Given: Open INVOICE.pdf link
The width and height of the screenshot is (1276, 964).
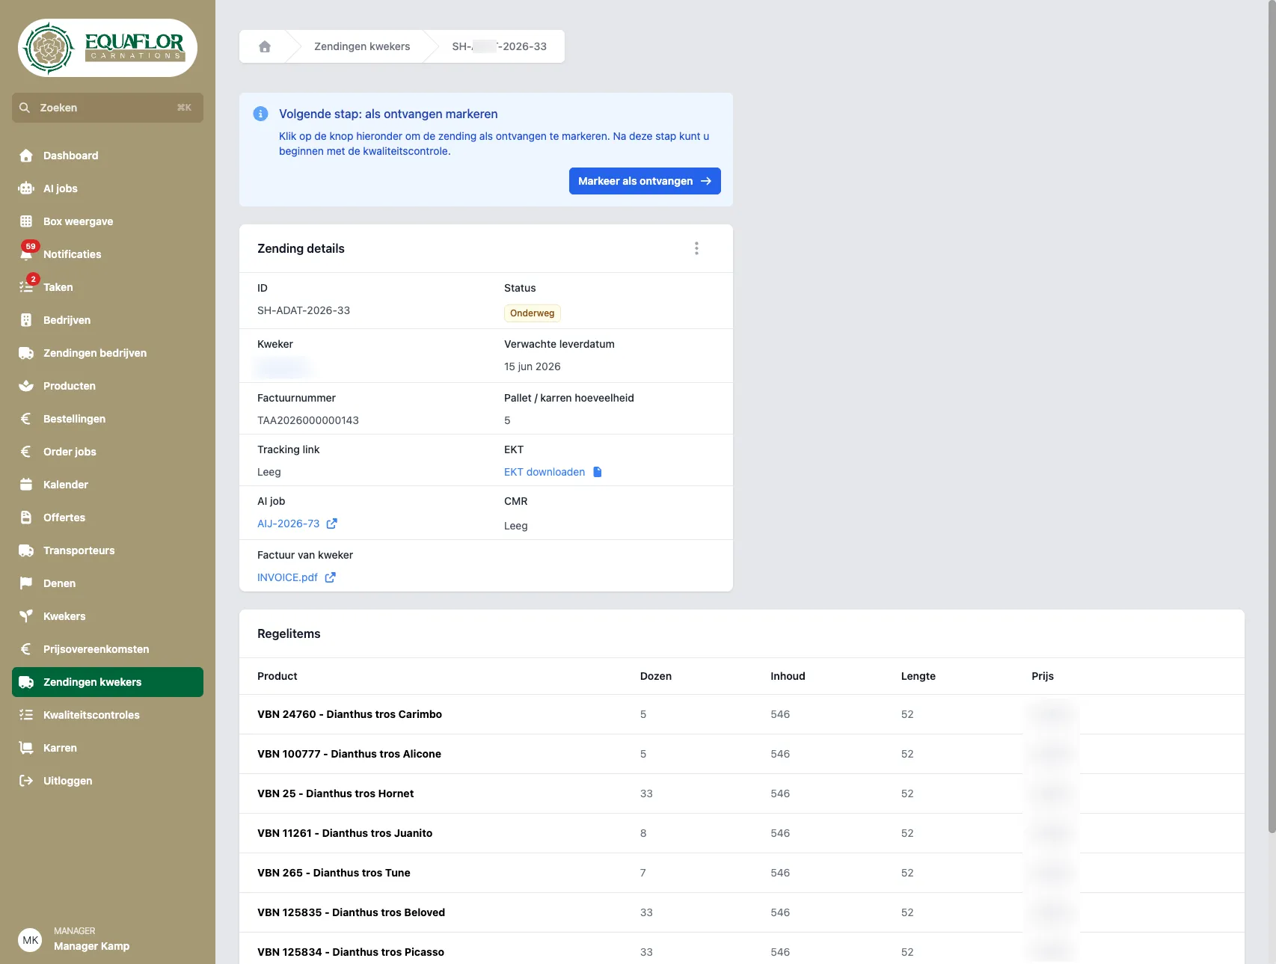Looking at the screenshot, I should click(287, 577).
